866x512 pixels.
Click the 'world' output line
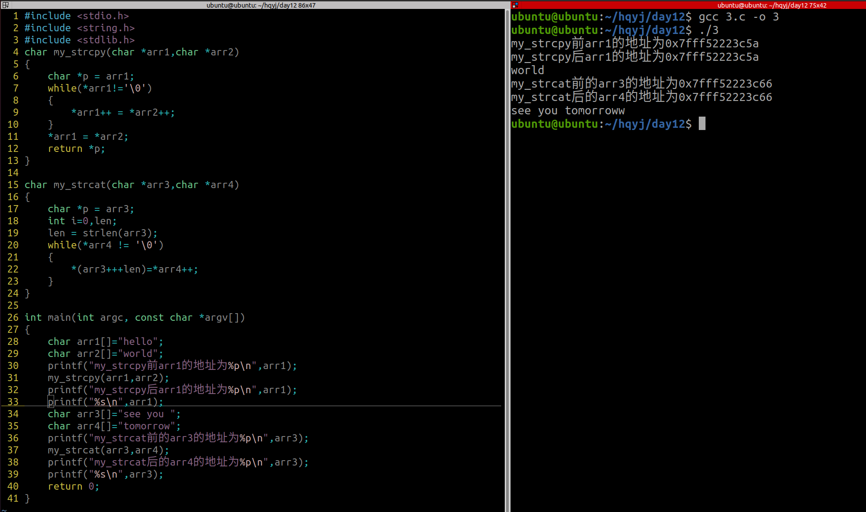click(528, 71)
